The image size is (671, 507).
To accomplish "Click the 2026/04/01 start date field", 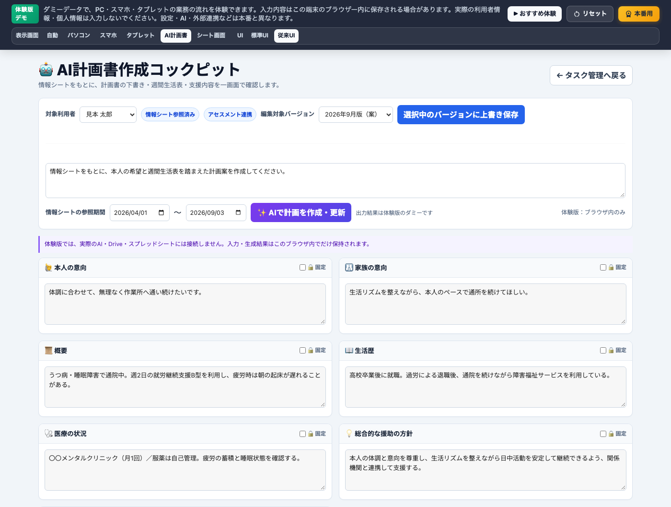I will coord(139,212).
